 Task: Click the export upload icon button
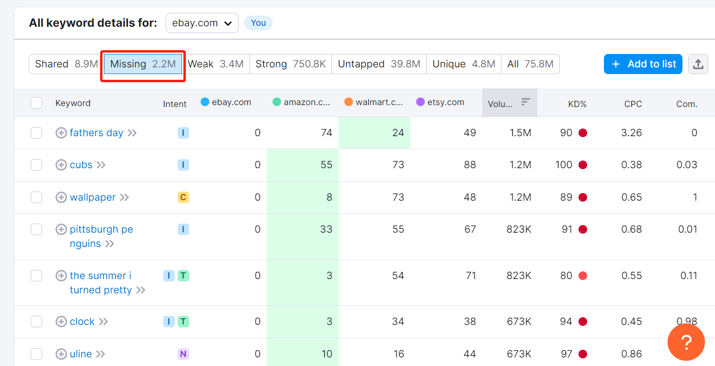[698, 64]
